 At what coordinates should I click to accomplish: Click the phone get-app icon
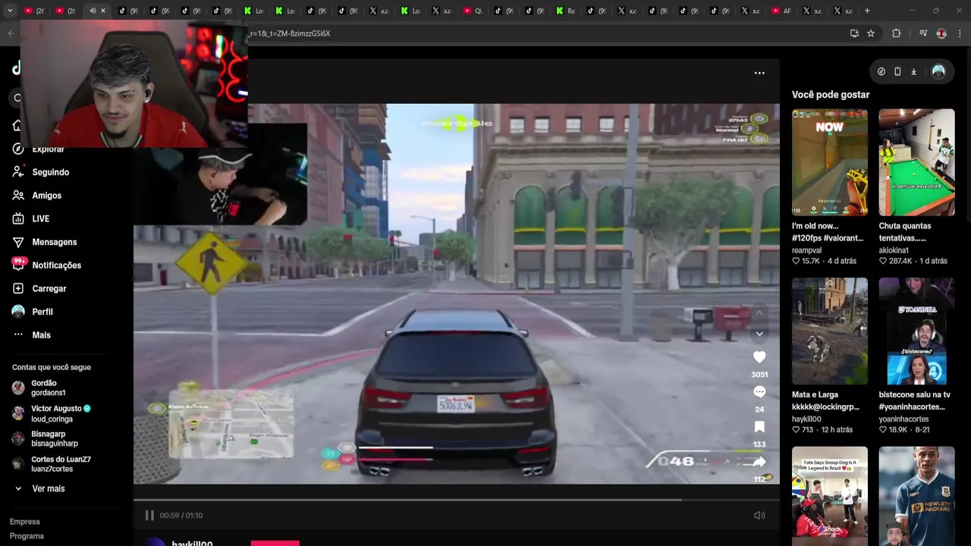coord(897,71)
